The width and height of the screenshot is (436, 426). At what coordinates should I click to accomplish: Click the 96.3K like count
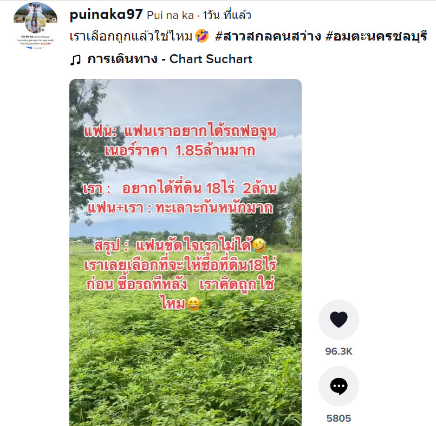339,351
